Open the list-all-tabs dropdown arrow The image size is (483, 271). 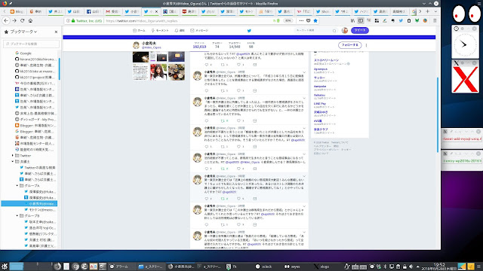click(x=435, y=11)
